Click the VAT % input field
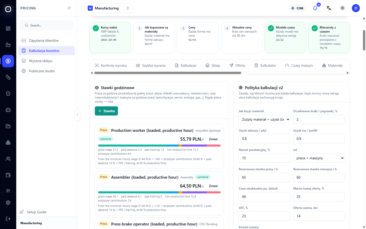 coord(264,216)
